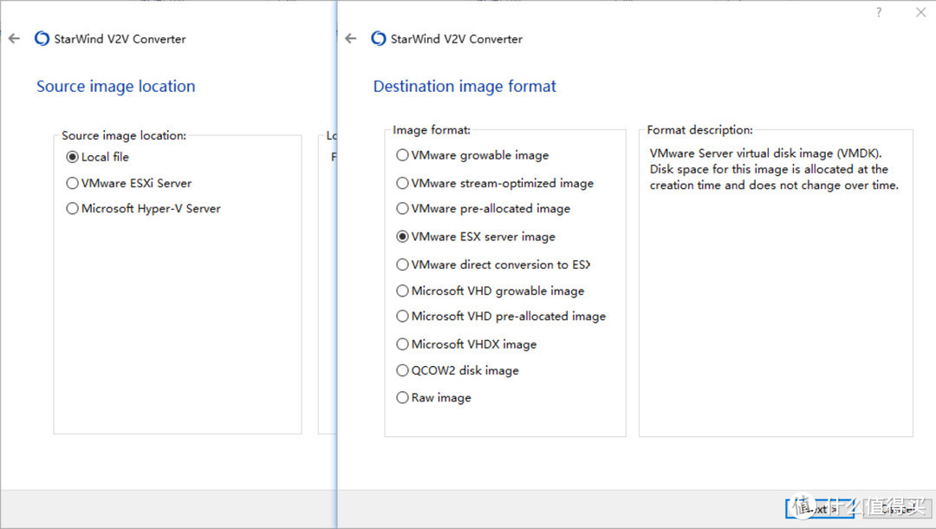
Task: Click the back arrow in the Source image location window
Action: tap(14, 39)
